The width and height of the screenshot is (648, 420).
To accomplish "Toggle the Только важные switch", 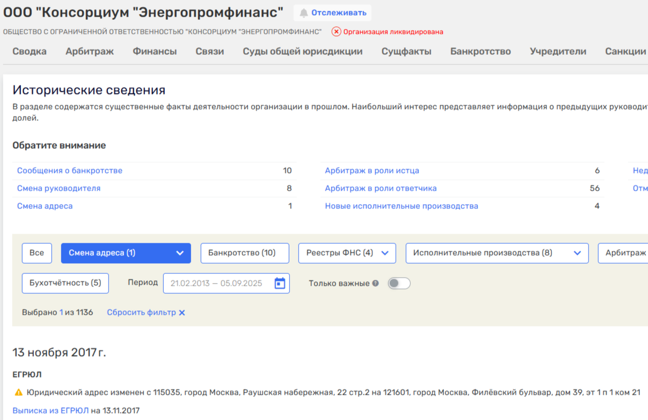I will (399, 283).
